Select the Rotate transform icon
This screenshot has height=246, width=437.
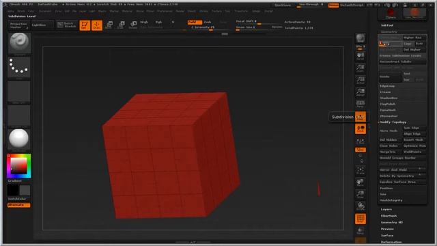click(x=133, y=25)
